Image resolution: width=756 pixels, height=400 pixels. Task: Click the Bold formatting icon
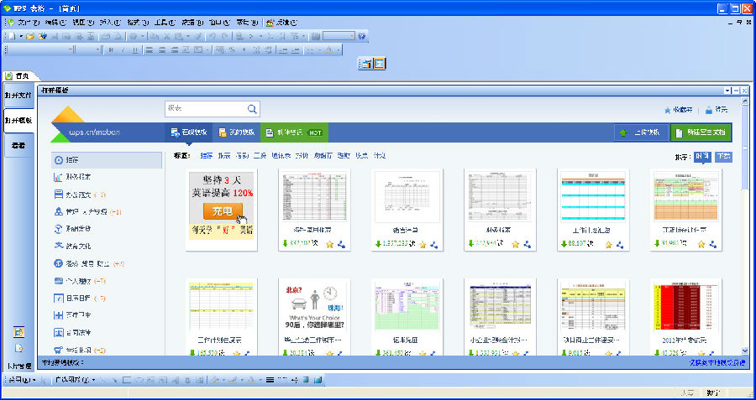tap(111, 50)
